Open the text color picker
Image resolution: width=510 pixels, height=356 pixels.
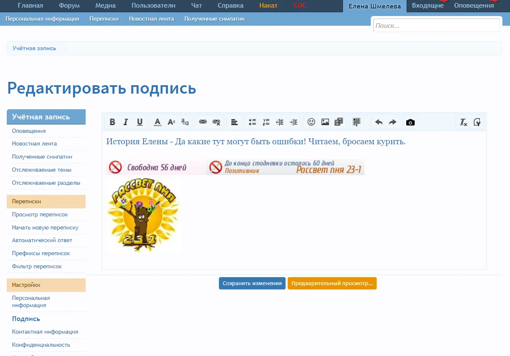157,122
